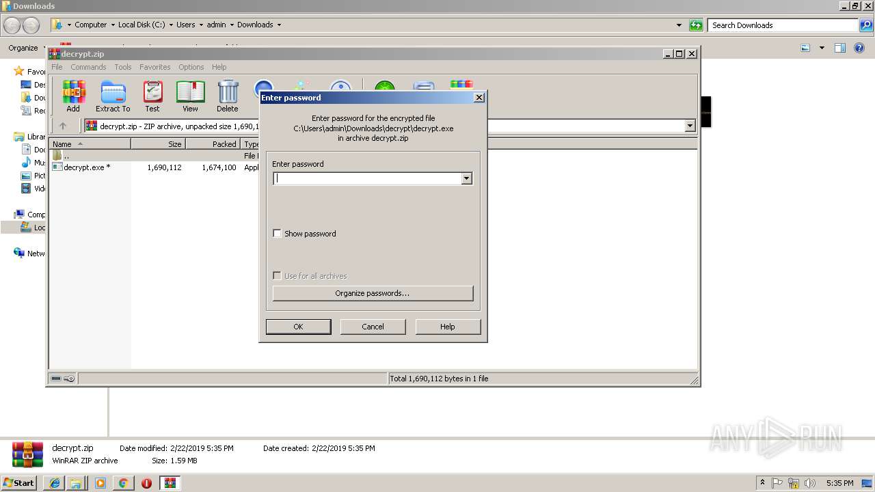Screen dimensions: 875x492
Task: Open the Organize menu in Explorer
Action: click(x=27, y=48)
